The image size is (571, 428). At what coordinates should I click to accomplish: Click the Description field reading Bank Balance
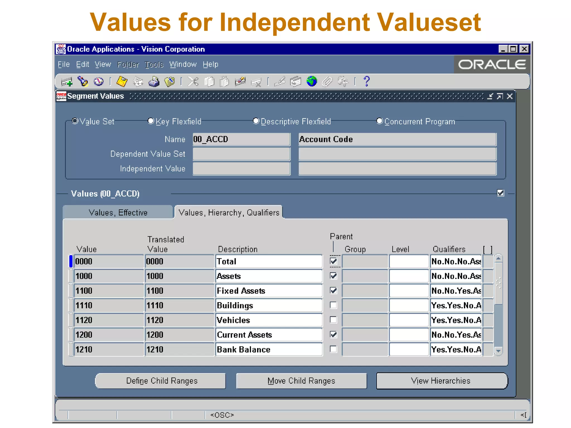pyautogui.click(x=269, y=349)
